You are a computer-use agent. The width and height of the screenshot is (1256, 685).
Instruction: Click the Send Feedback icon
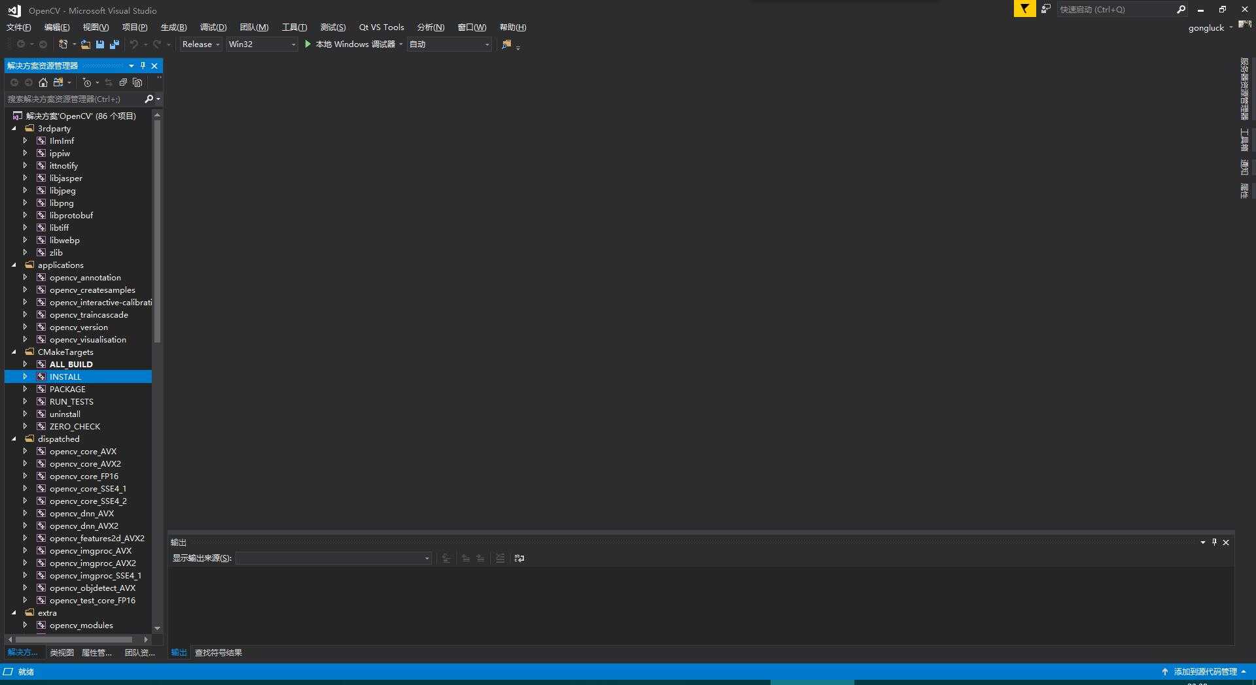tap(1046, 9)
